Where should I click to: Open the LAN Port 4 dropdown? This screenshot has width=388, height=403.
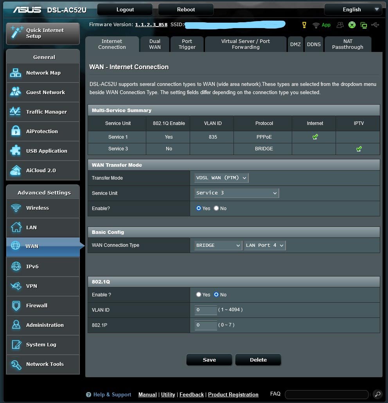(x=265, y=245)
